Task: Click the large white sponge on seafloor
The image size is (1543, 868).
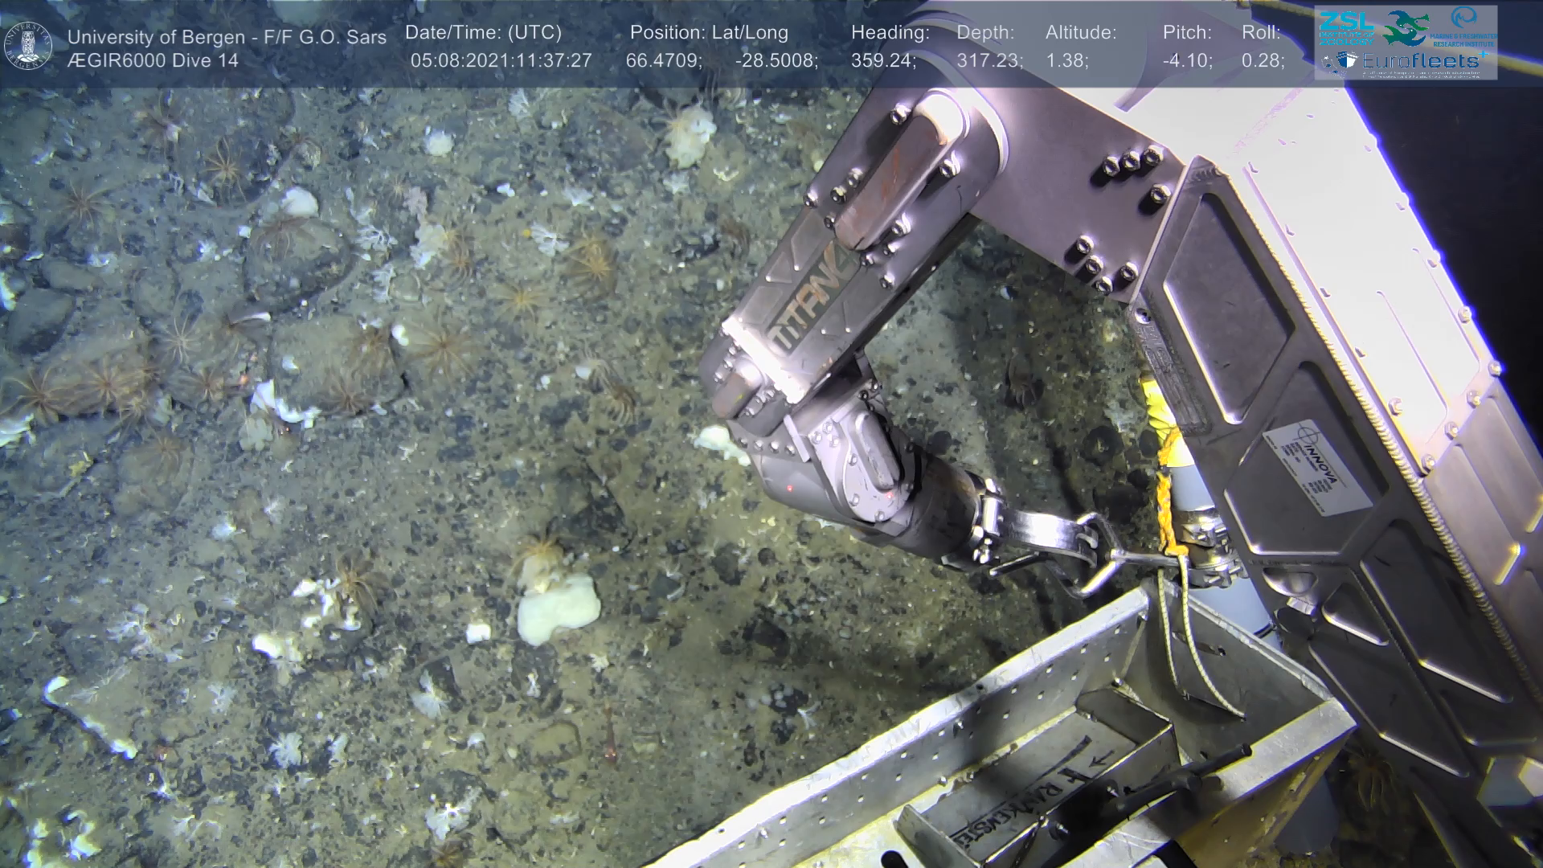Action: (x=558, y=608)
